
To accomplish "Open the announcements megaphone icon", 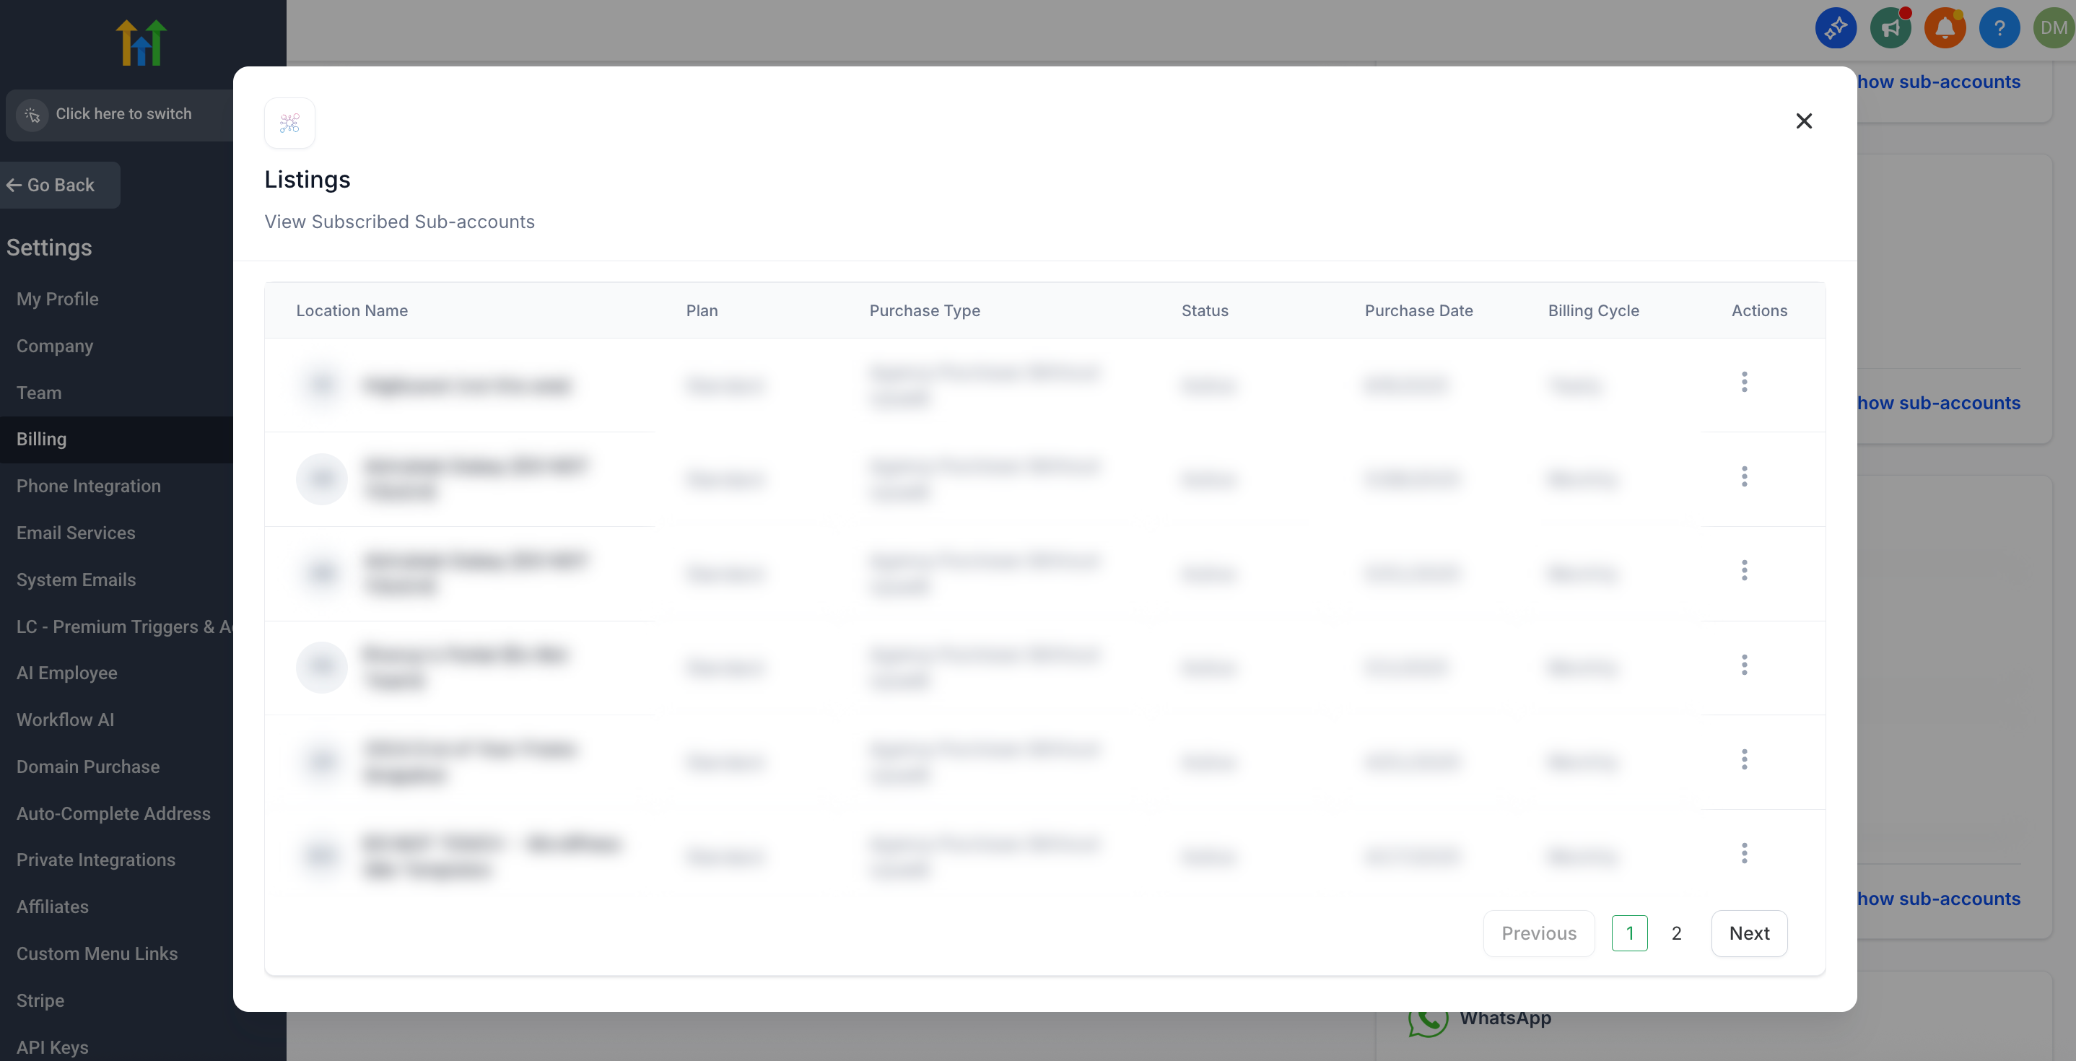I will click(x=1890, y=28).
